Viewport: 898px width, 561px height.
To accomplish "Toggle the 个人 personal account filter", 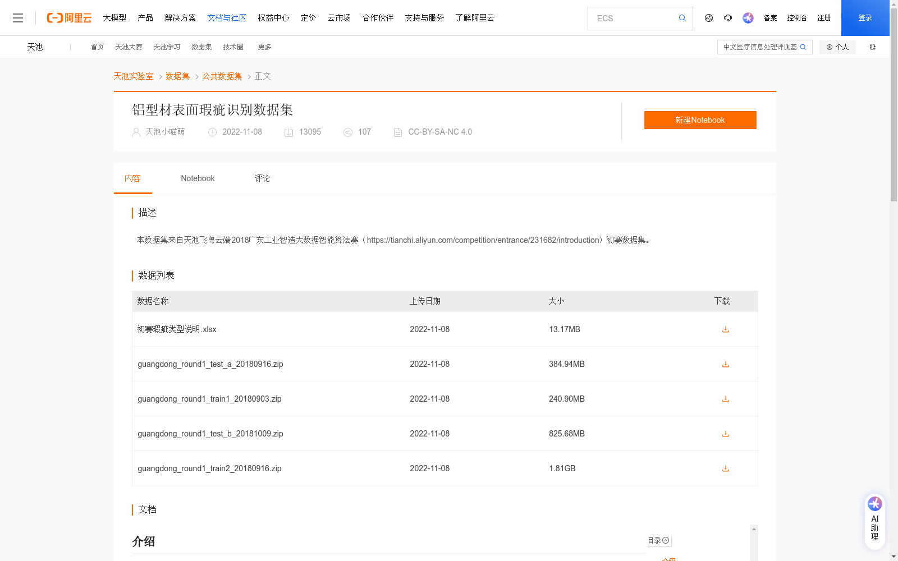I will [837, 47].
